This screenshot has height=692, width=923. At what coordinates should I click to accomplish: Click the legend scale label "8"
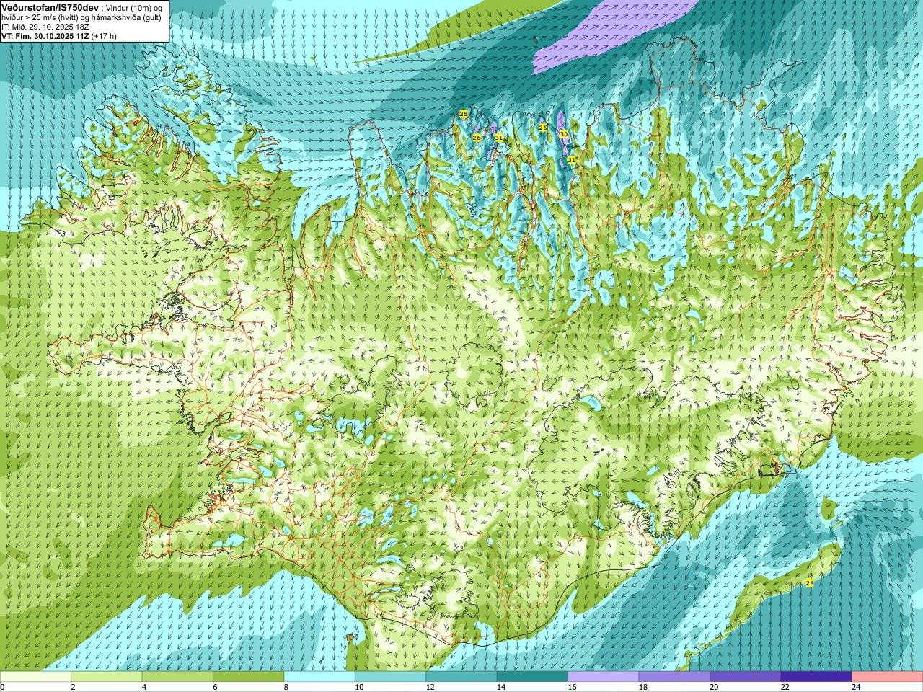[286, 687]
